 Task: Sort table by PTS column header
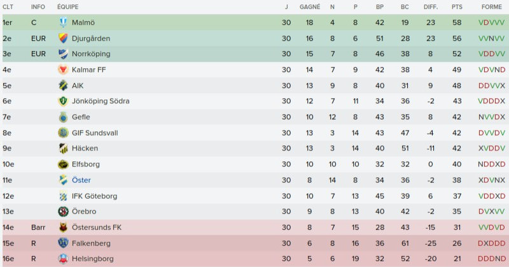[x=456, y=6]
